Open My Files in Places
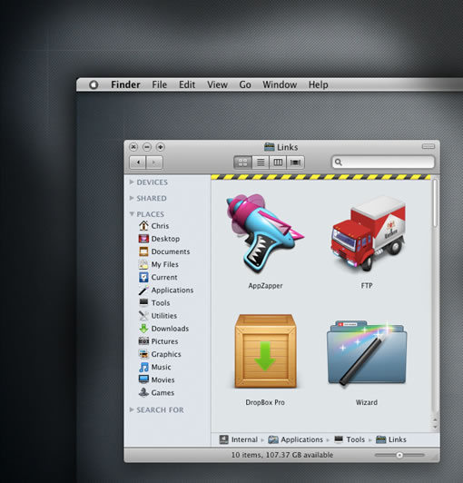The width and height of the screenshot is (463, 483). pos(158,264)
